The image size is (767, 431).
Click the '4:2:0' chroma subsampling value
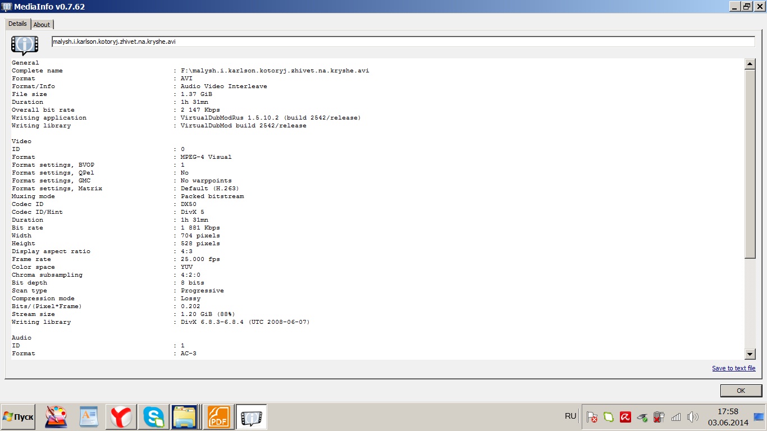point(190,275)
